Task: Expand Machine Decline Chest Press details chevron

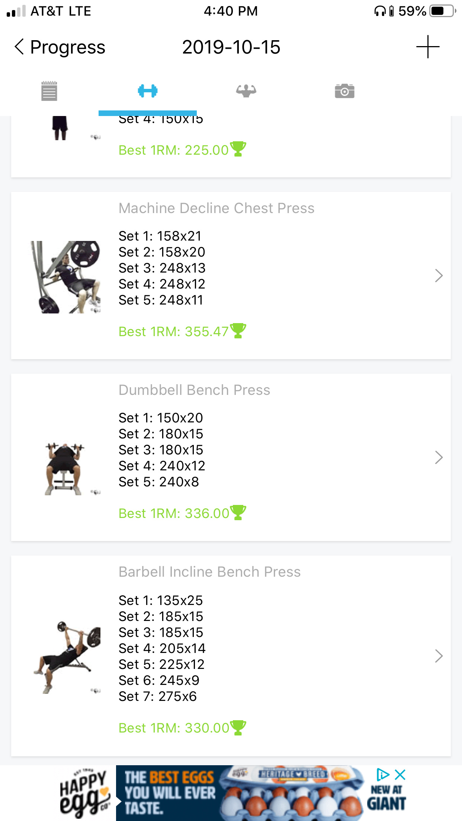Action: (x=439, y=276)
